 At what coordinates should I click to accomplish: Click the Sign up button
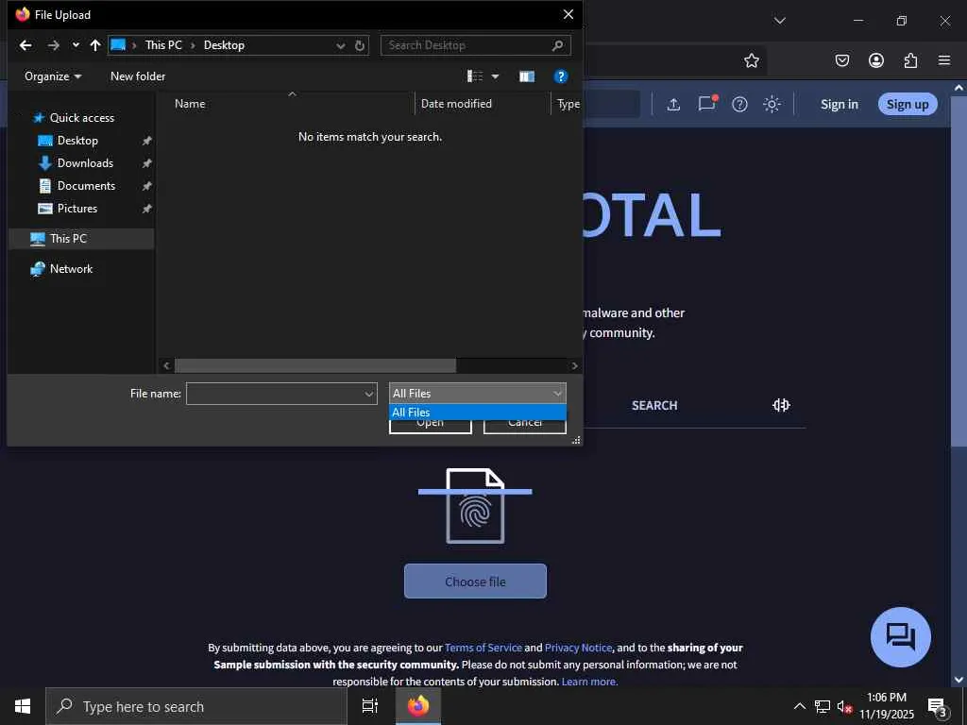tap(908, 104)
